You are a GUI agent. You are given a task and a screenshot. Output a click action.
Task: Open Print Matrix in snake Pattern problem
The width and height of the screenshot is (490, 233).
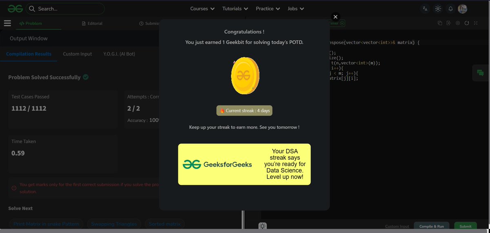click(x=47, y=224)
